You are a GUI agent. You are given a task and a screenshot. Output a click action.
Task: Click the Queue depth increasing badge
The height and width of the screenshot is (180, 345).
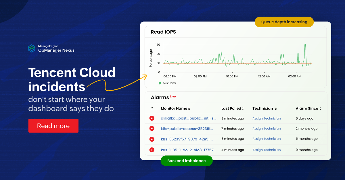pyautogui.click(x=284, y=22)
